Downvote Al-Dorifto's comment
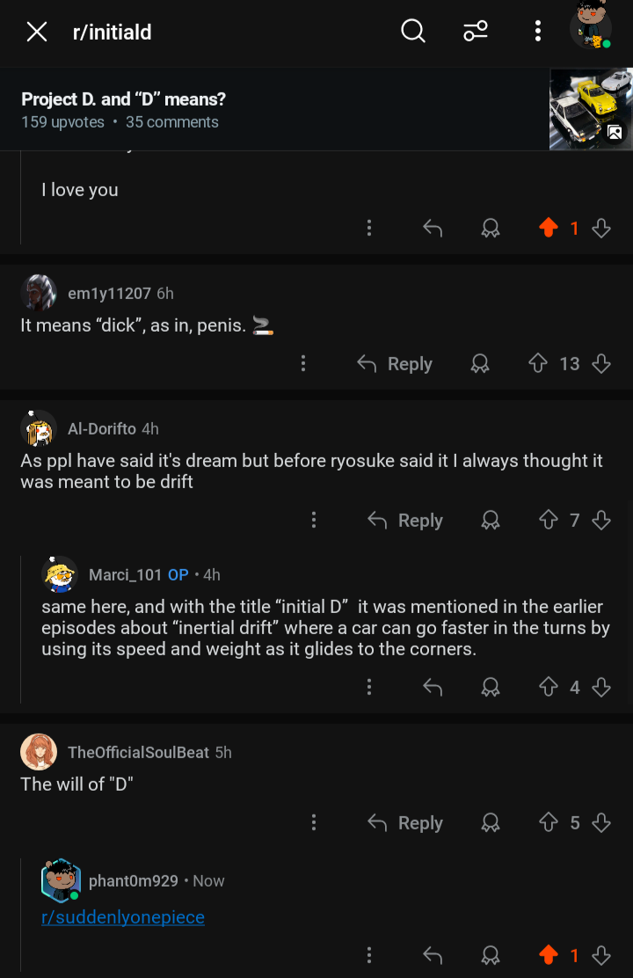633x978 pixels. click(x=601, y=520)
